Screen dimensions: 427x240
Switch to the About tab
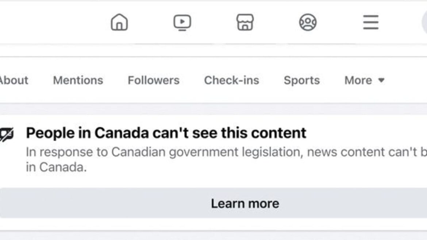[14, 80]
